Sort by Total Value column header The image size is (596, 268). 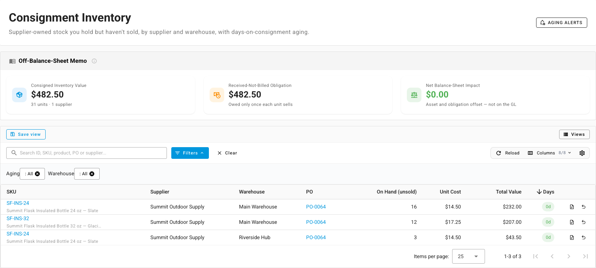tap(508, 192)
